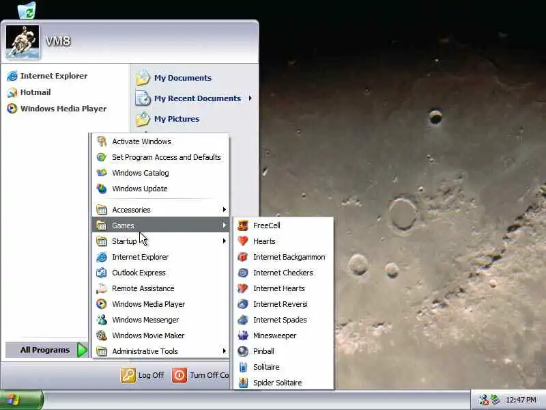Image resolution: width=546 pixels, height=410 pixels.
Task: Expand My Recent Documents arrow
Action: click(x=250, y=98)
